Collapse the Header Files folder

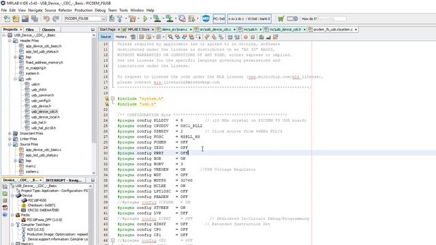tap(10, 41)
